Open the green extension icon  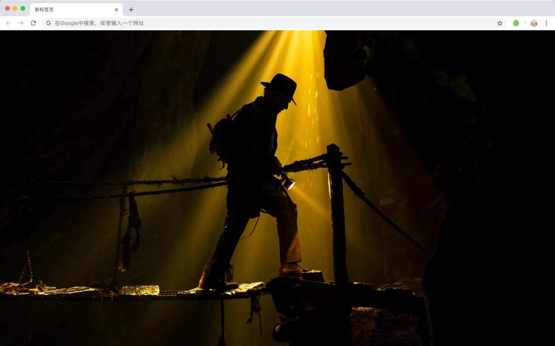point(516,23)
